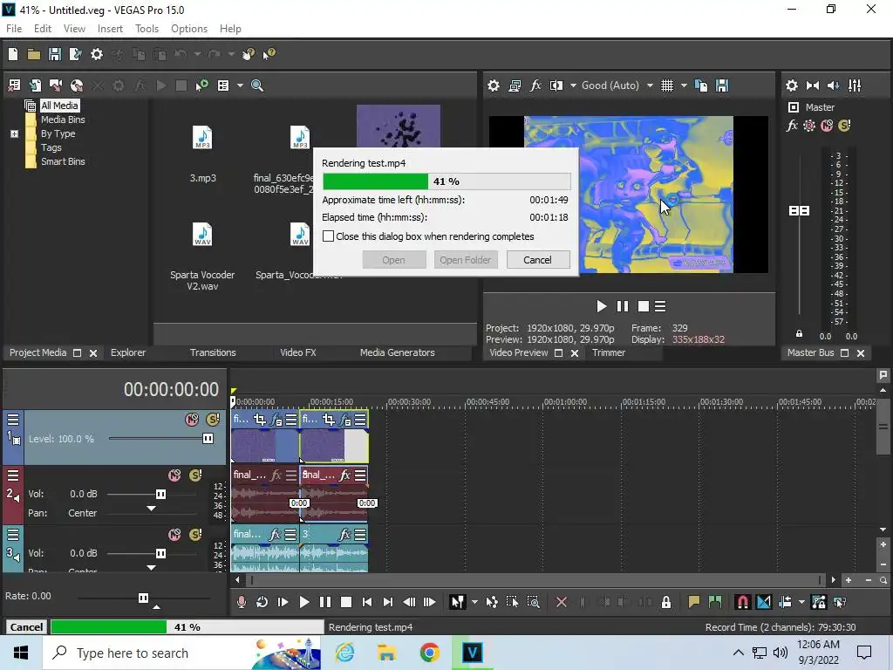Open Master FX button in Master Bus
This screenshot has height=670, width=893.
(792, 126)
